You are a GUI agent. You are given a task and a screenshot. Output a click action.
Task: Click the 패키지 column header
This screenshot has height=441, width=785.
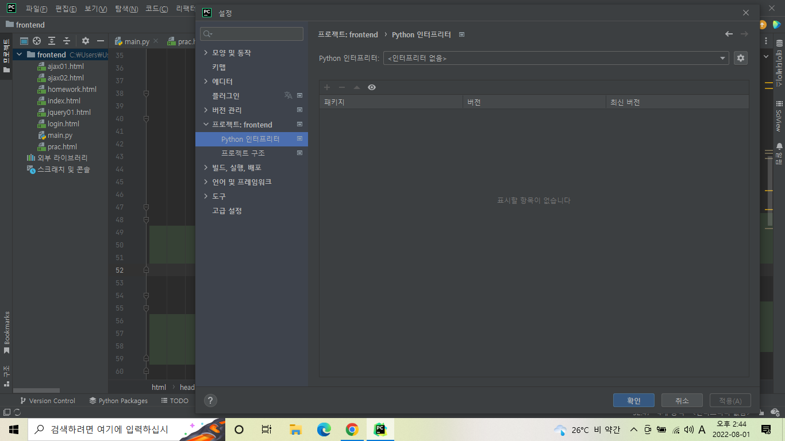[x=391, y=102]
